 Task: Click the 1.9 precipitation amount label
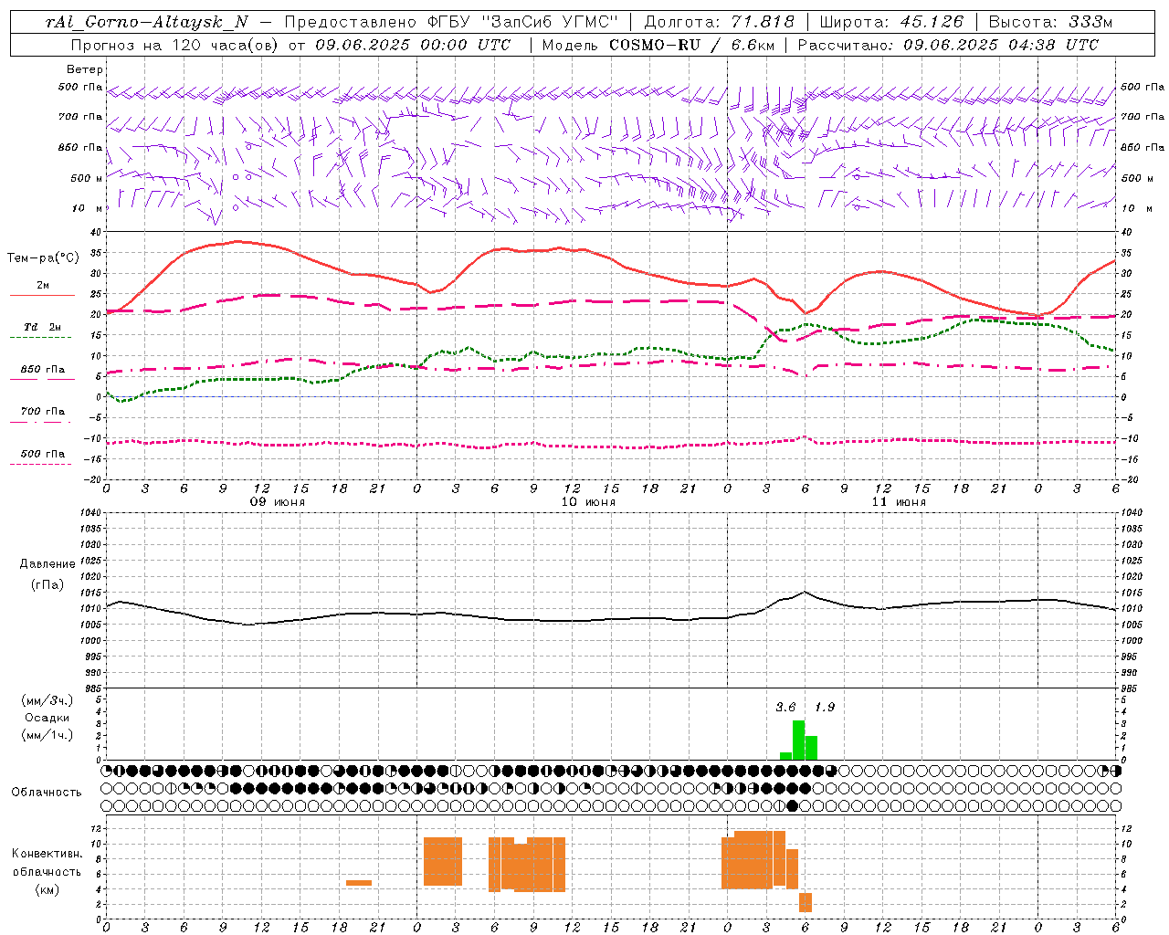coord(825,708)
